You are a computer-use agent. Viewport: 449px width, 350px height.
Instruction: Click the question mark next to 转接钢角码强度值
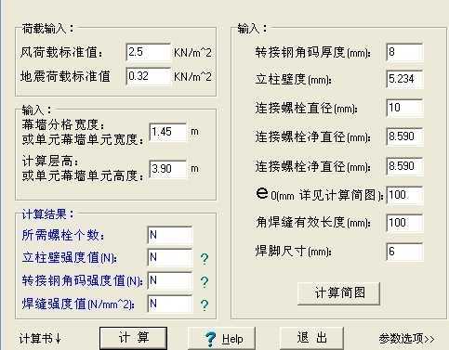pyautogui.click(x=205, y=282)
